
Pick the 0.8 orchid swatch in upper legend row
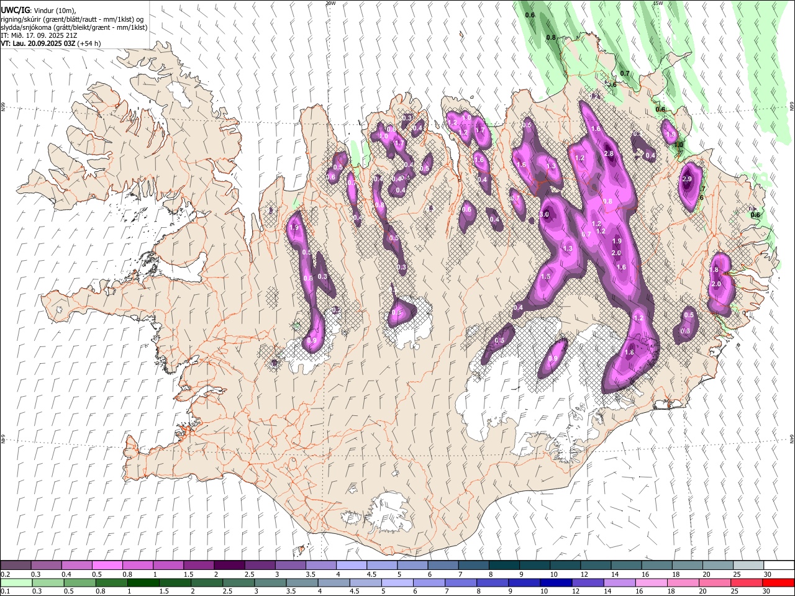coord(137,565)
